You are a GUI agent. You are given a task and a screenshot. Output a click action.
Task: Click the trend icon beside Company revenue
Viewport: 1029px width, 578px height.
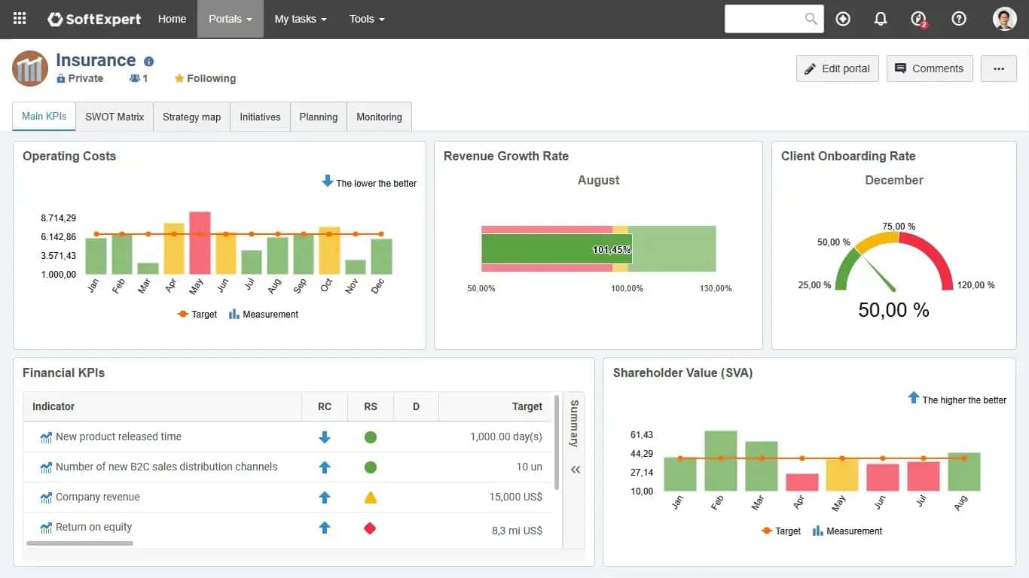click(x=46, y=497)
